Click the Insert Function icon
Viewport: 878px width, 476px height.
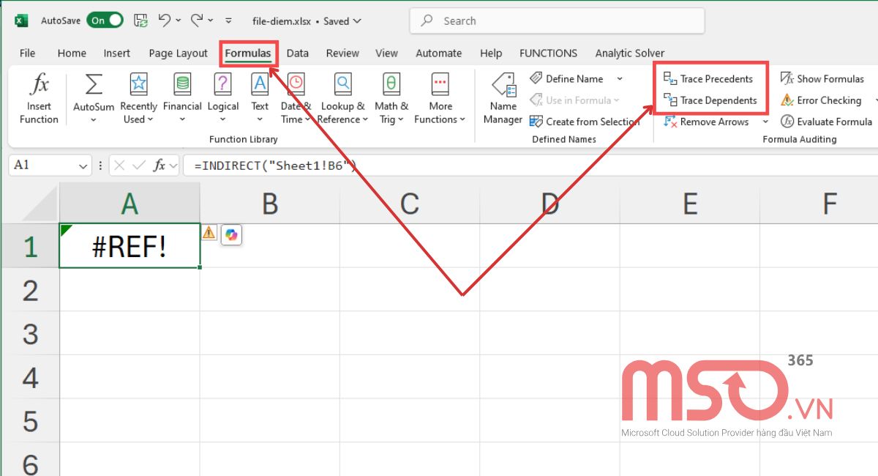[x=39, y=97]
